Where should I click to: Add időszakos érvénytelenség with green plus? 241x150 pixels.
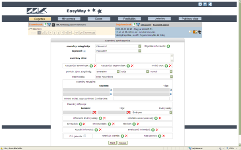[156, 118]
